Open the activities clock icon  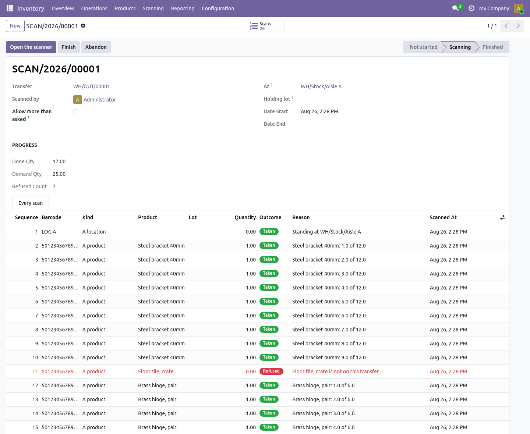click(x=471, y=8)
